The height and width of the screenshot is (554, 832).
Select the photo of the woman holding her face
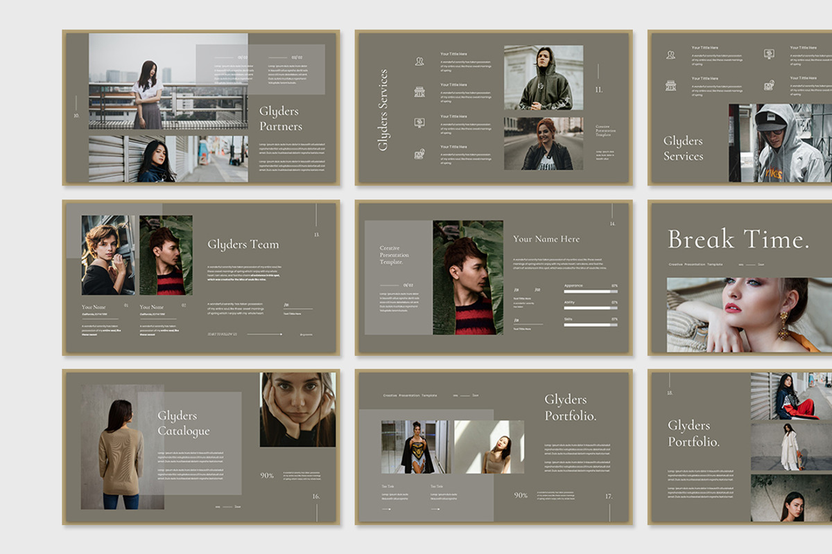coord(297,409)
